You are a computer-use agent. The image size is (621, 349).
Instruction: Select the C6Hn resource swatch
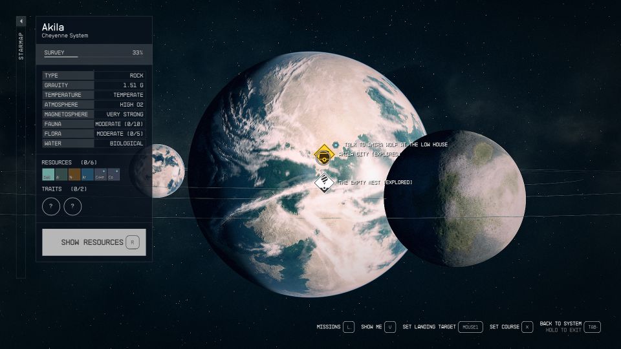[100, 174]
